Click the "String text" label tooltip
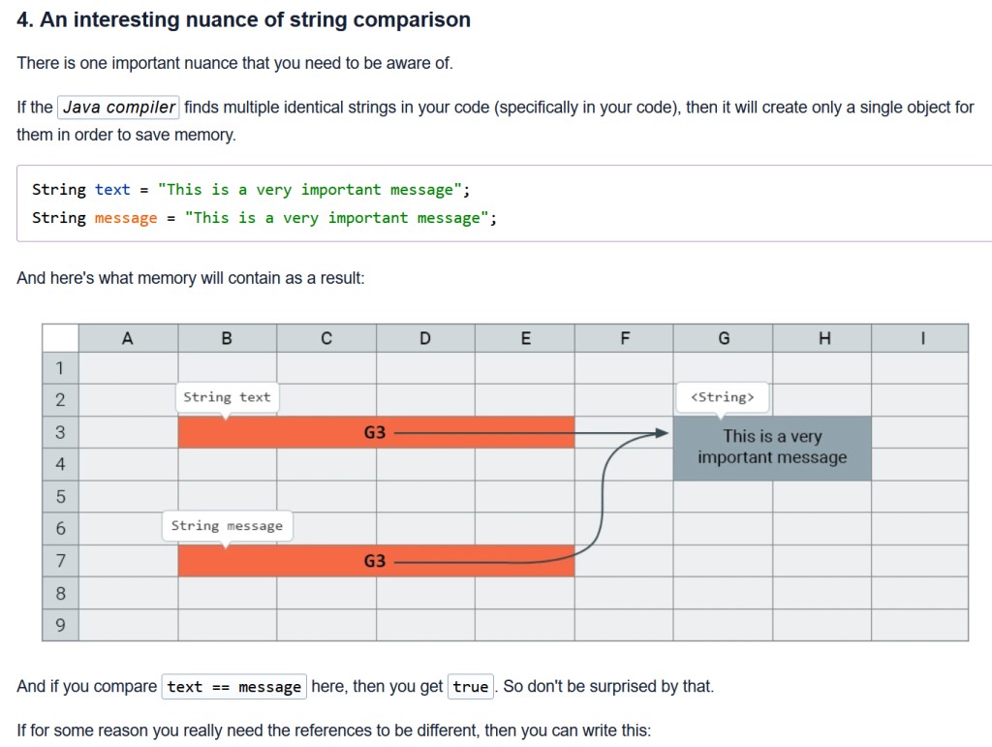This screenshot has width=992, height=747. pos(227,397)
